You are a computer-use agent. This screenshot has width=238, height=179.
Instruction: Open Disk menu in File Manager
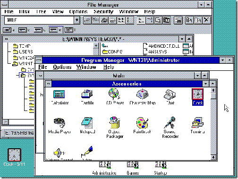25,11
